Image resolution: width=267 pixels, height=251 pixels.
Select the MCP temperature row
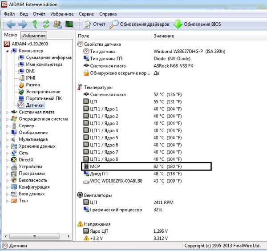point(146,166)
